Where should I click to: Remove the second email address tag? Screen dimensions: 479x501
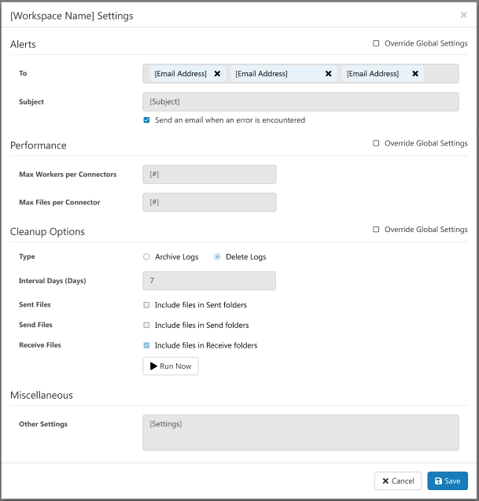coord(329,74)
